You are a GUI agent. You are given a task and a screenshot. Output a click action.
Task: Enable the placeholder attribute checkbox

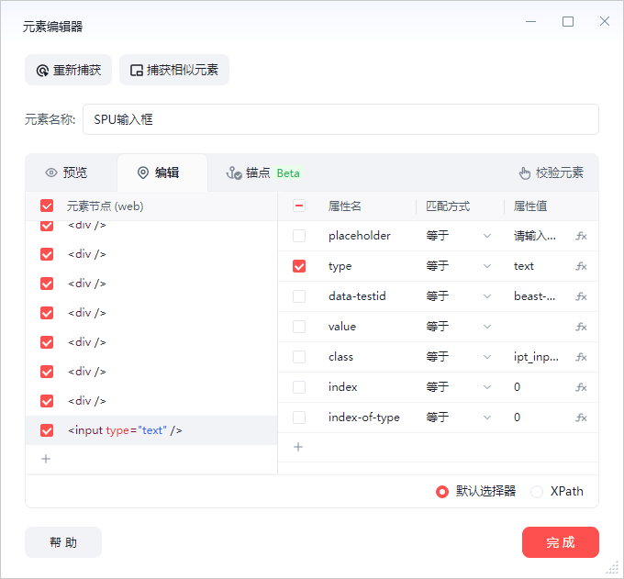click(299, 236)
